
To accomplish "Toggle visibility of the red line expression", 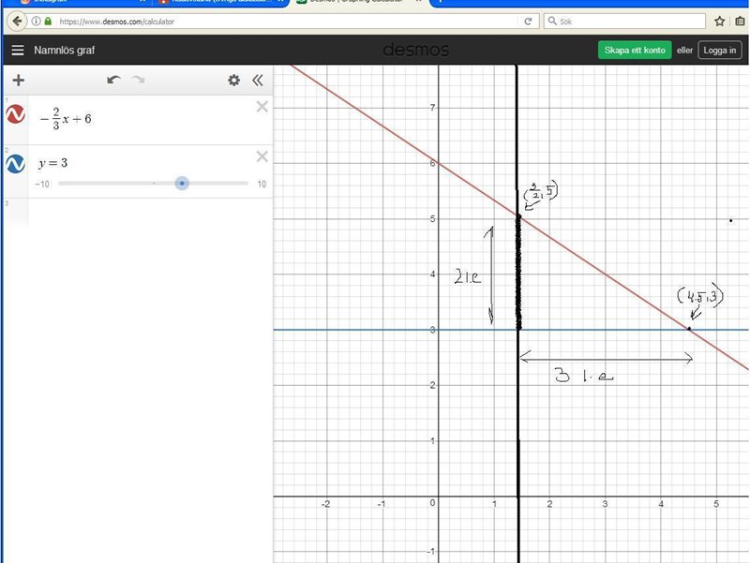I will click(x=15, y=116).
